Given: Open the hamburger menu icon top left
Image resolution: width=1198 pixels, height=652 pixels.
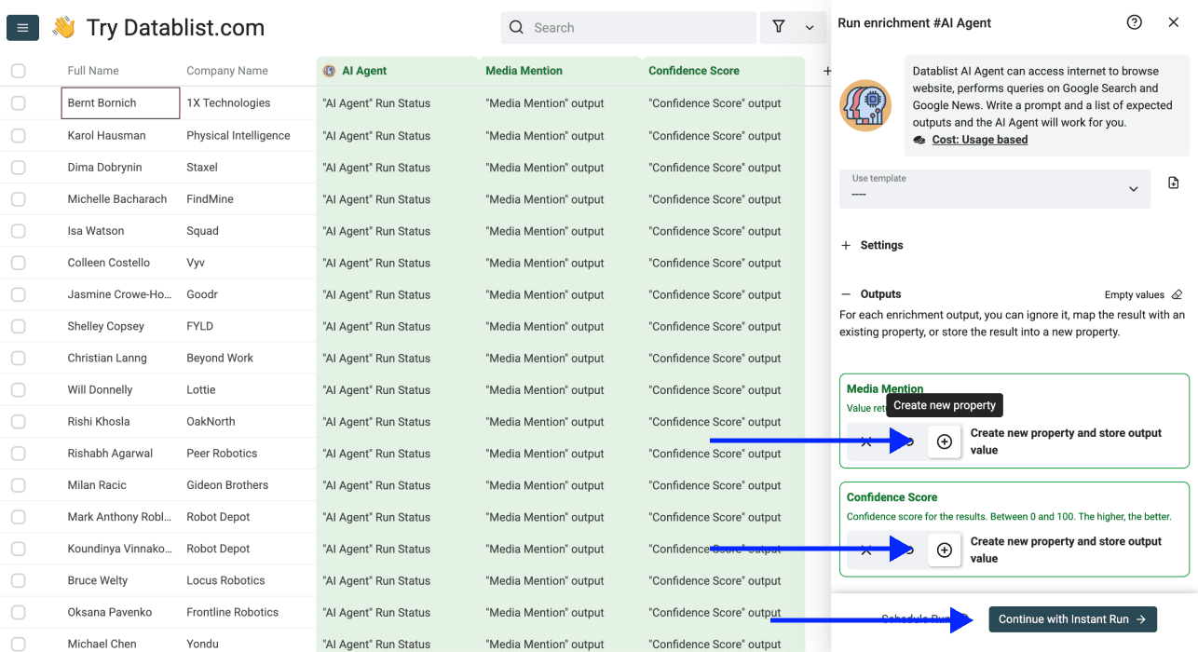Looking at the screenshot, I should pyautogui.click(x=22, y=27).
